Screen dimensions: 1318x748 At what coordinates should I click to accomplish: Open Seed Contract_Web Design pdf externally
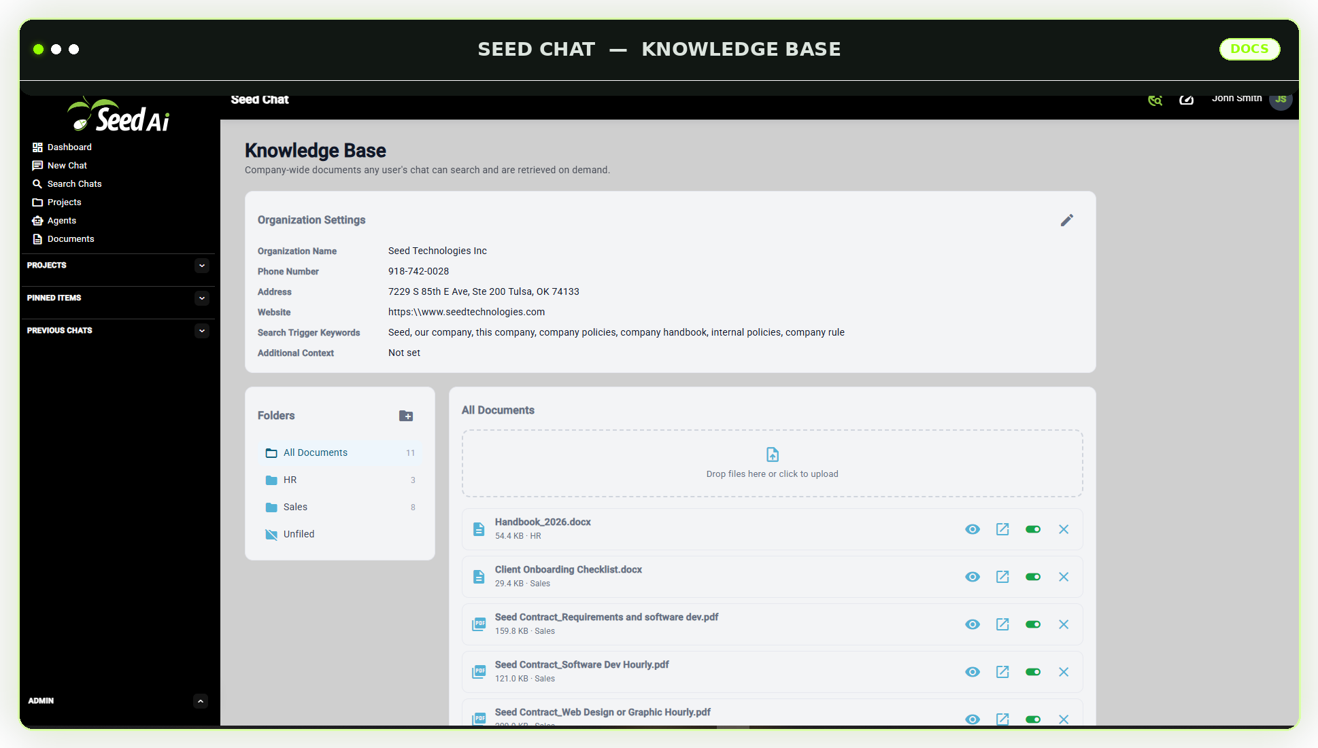coord(1002,719)
